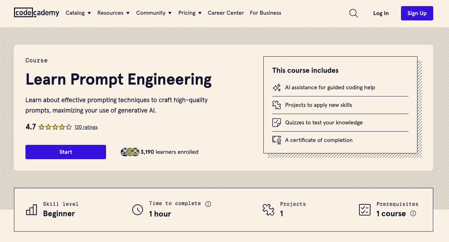Viewport: 449px width, 242px height.
Task: Click the clock icon near Time to complete
Action: 138,210
